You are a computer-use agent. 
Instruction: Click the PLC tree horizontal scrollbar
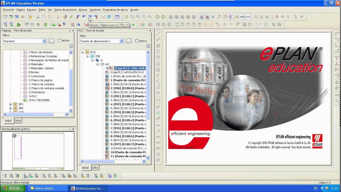click(113, 161)
